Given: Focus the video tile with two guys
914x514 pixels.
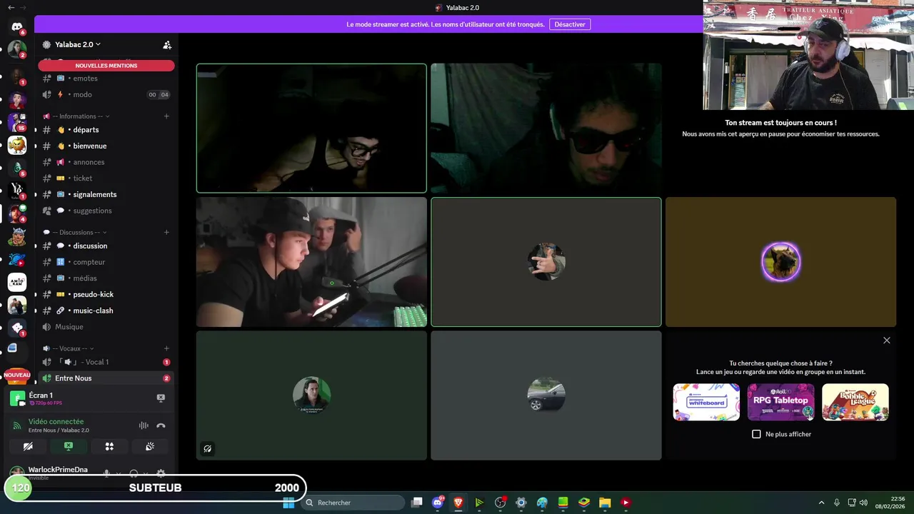Looking at the screenshot, I should coord(311,262).
